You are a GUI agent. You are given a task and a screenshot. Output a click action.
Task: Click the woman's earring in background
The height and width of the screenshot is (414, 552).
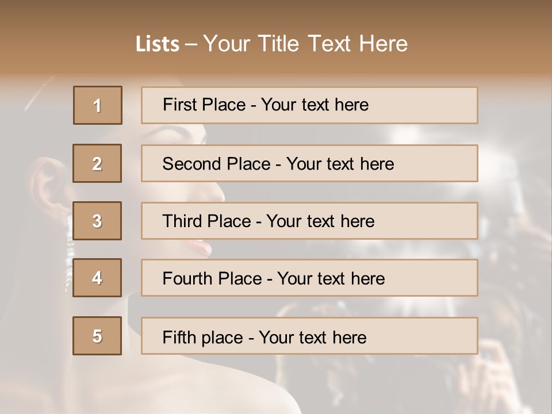pos(69,252)
